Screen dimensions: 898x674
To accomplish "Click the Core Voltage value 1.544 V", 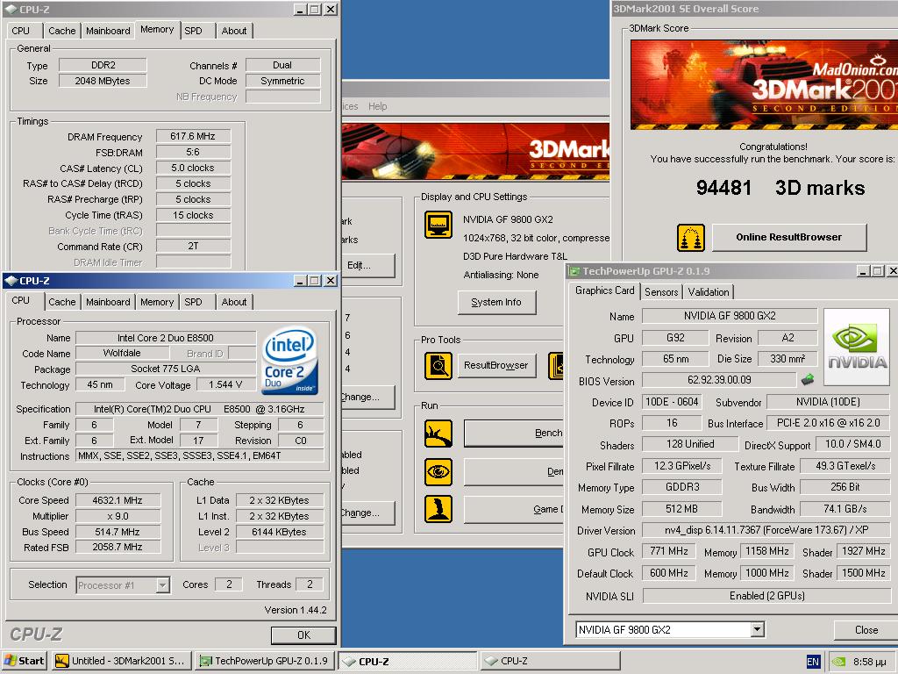I will (x=225, y=384).
